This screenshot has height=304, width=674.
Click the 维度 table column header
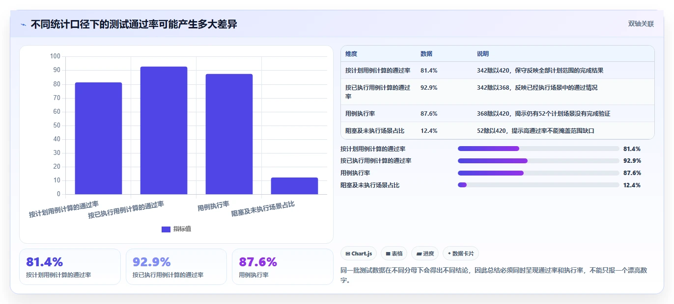click(351, 54)
